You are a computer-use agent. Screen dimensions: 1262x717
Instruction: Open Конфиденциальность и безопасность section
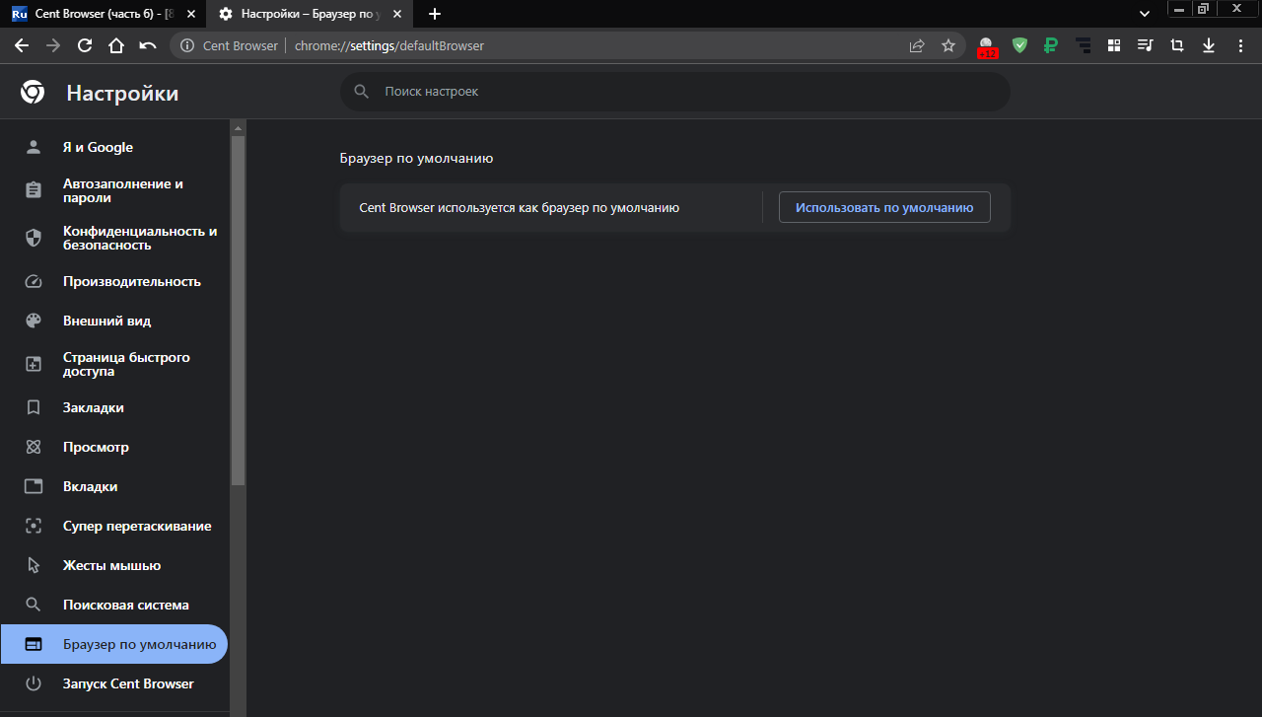(114, 238)
